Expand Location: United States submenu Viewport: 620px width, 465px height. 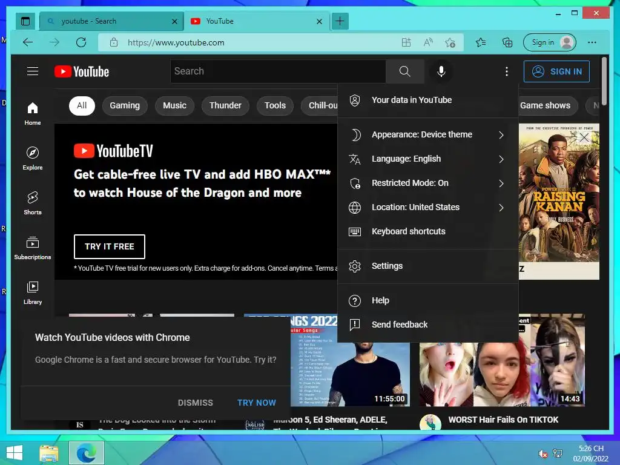(x=428, y=207)
